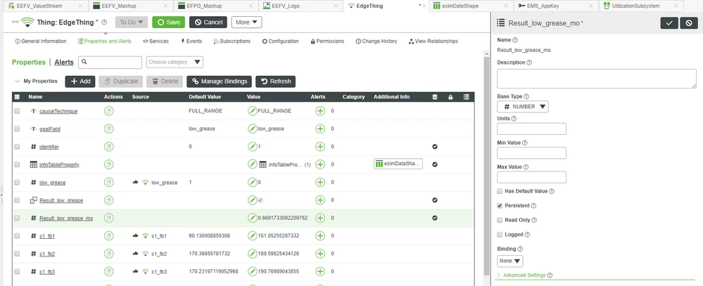Click the Cancel button in the header
The width and height of the screenshot is (703, 286).
[x=208, y=22]
